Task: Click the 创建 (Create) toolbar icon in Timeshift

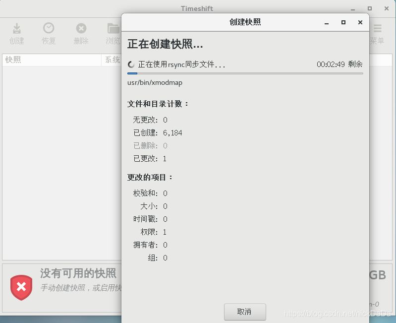Action: pos(17,28)
